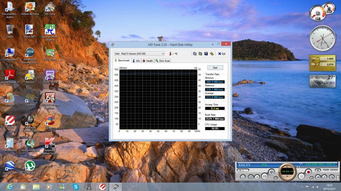Open the HD Tune options icon
Viewport: 341px width, 191px height.
click(211, 53)
